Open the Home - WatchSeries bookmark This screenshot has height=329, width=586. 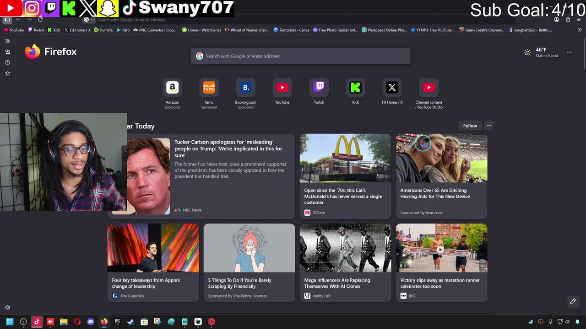coord(201,30)
